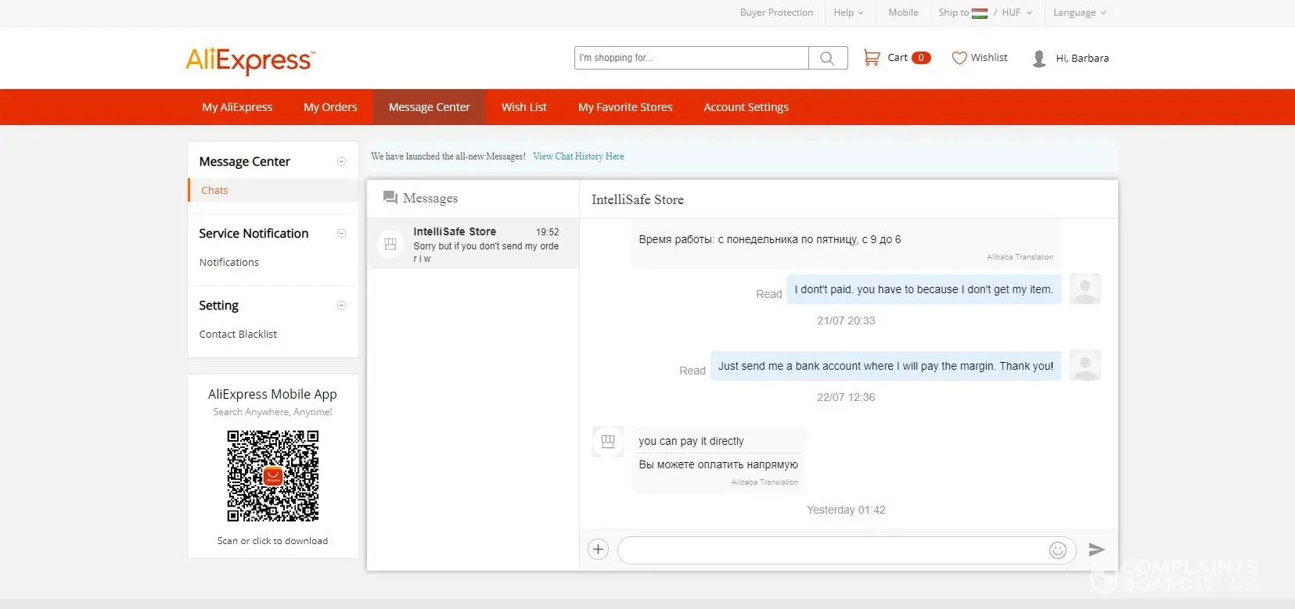Collapse the Setting sidebar section
Image resolution: width=1295 pixels, height=609 pixels.
click(341, 305)
